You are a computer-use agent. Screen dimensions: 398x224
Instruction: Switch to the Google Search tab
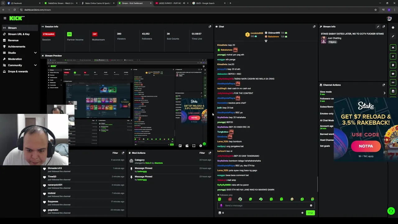(208, 3)
